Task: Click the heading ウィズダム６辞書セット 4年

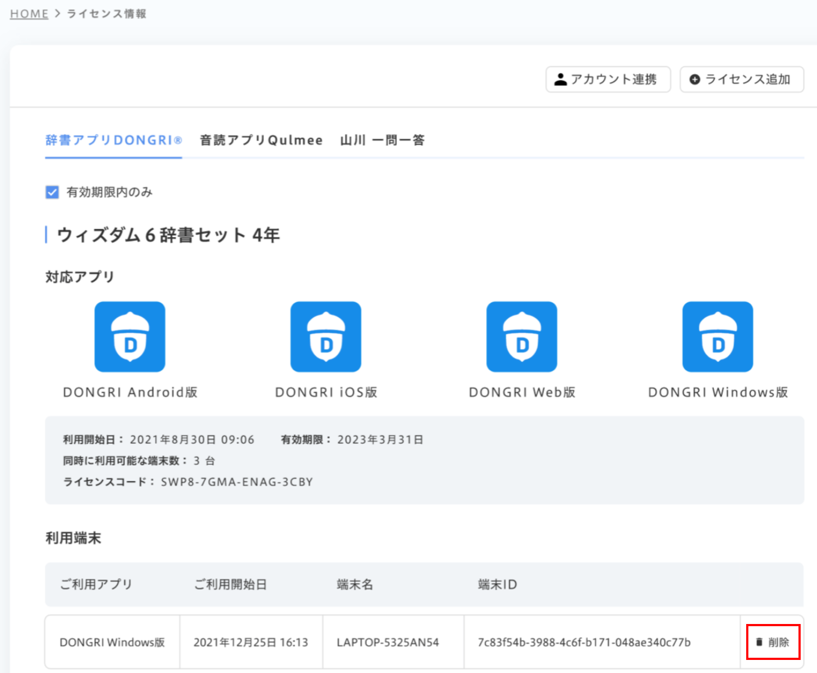Action: [168, 235]
